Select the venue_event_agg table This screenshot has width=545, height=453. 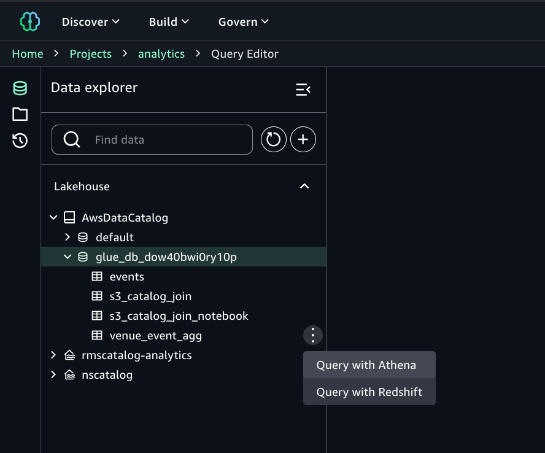(x=156, y=336)
